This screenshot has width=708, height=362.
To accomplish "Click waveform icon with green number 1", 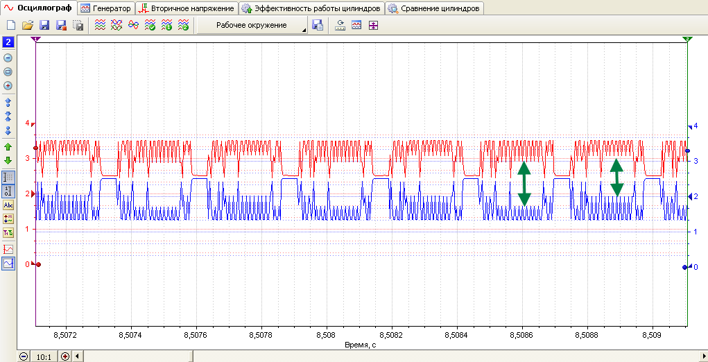I will (166, 26).
